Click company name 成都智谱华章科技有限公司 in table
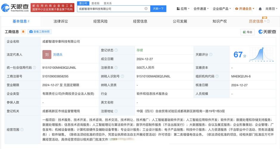 tap(61, 41)
